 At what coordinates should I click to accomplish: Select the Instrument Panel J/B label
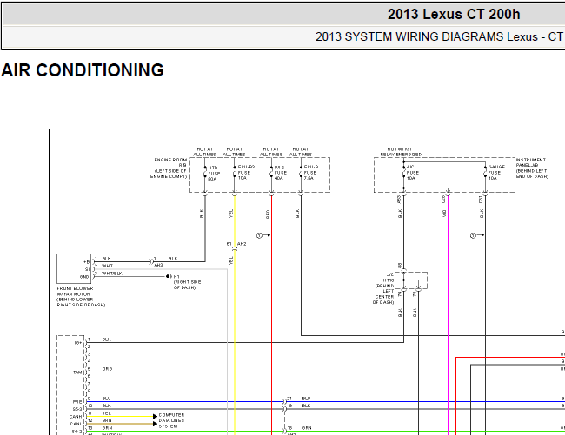(532, 168)
